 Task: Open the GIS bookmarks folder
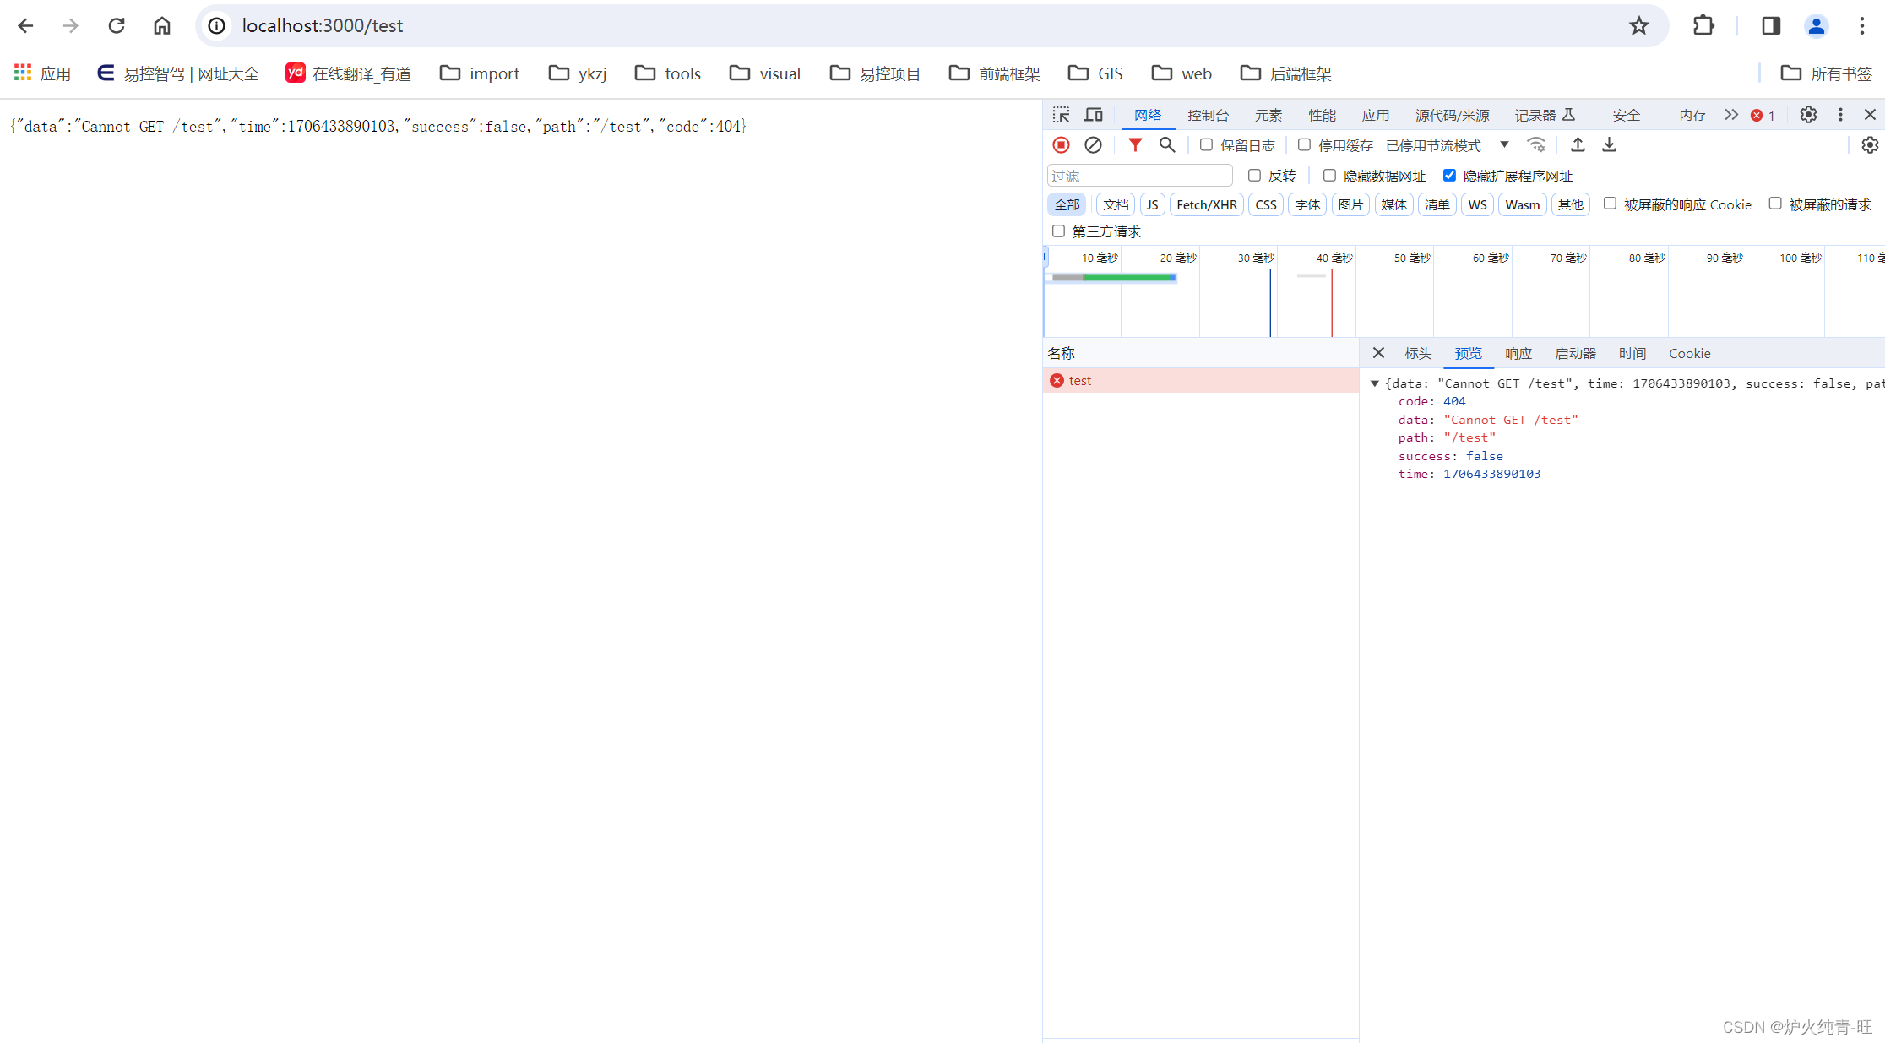(x=1095, y=73)
